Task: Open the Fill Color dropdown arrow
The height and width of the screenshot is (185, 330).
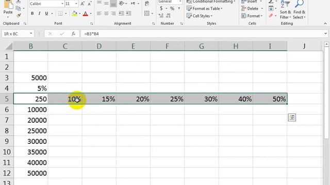Action: point(79,14)
